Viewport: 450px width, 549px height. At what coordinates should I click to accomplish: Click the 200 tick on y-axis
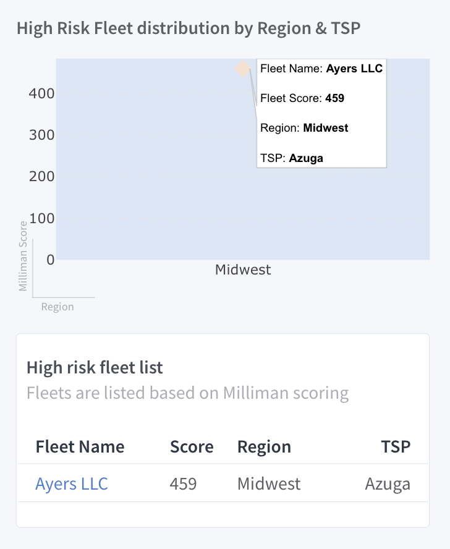point(41,176)
